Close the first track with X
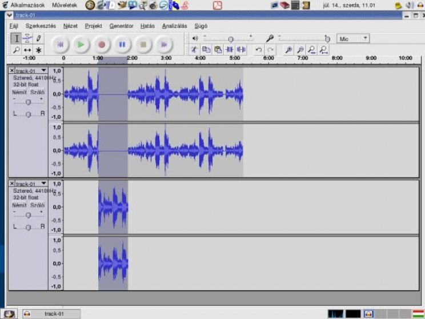The image size is (425, 319). pyautogui.click(x=12, y=70)
